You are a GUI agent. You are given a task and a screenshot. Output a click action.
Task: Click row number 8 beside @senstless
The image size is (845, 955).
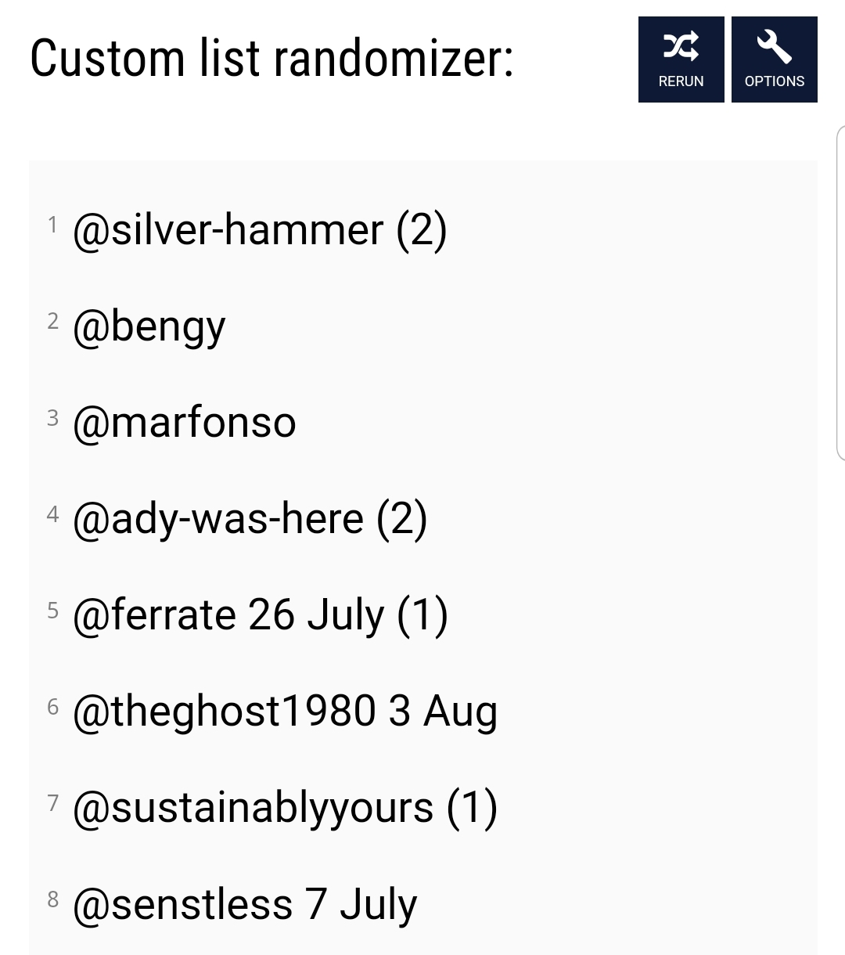(52, 899)
